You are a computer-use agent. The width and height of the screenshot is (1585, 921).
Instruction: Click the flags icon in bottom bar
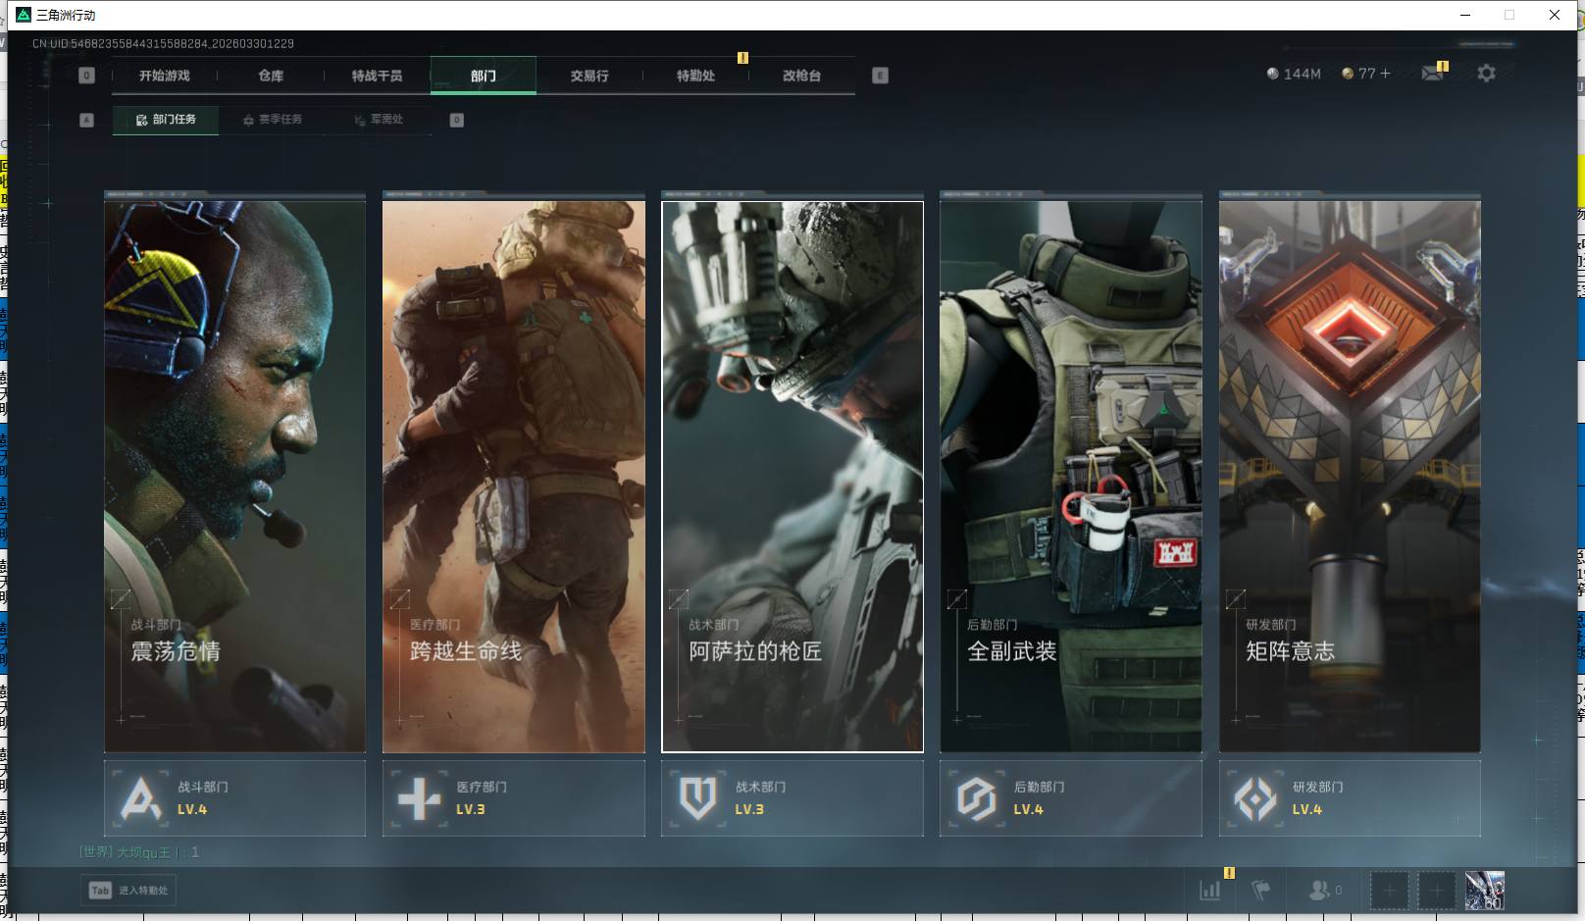pos(1261,890)
